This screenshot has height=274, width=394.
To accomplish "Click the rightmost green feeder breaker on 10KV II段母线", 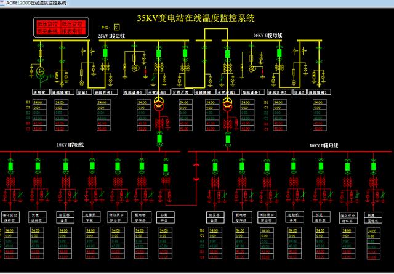I will [374, 166].
